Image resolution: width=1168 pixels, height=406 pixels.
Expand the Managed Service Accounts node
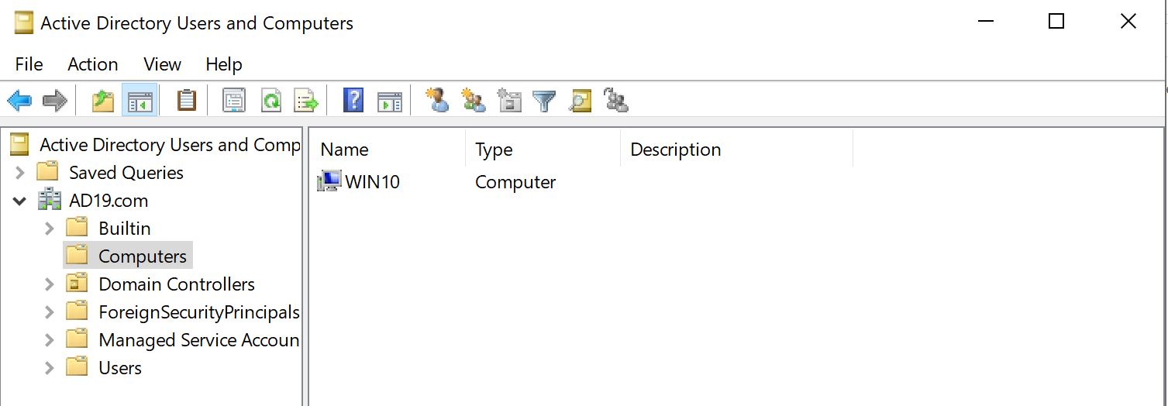[49, 340]
